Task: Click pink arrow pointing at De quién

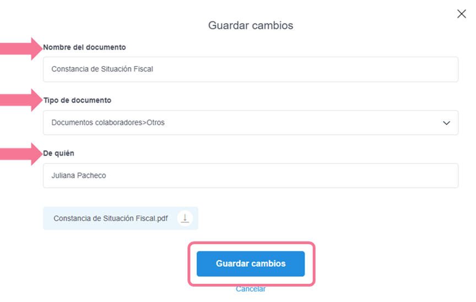Action: click(20, 153)
